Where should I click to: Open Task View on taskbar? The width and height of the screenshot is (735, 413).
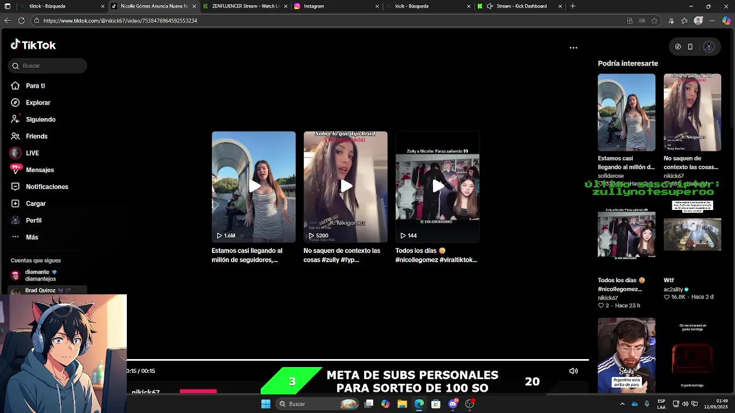[369, 404]
